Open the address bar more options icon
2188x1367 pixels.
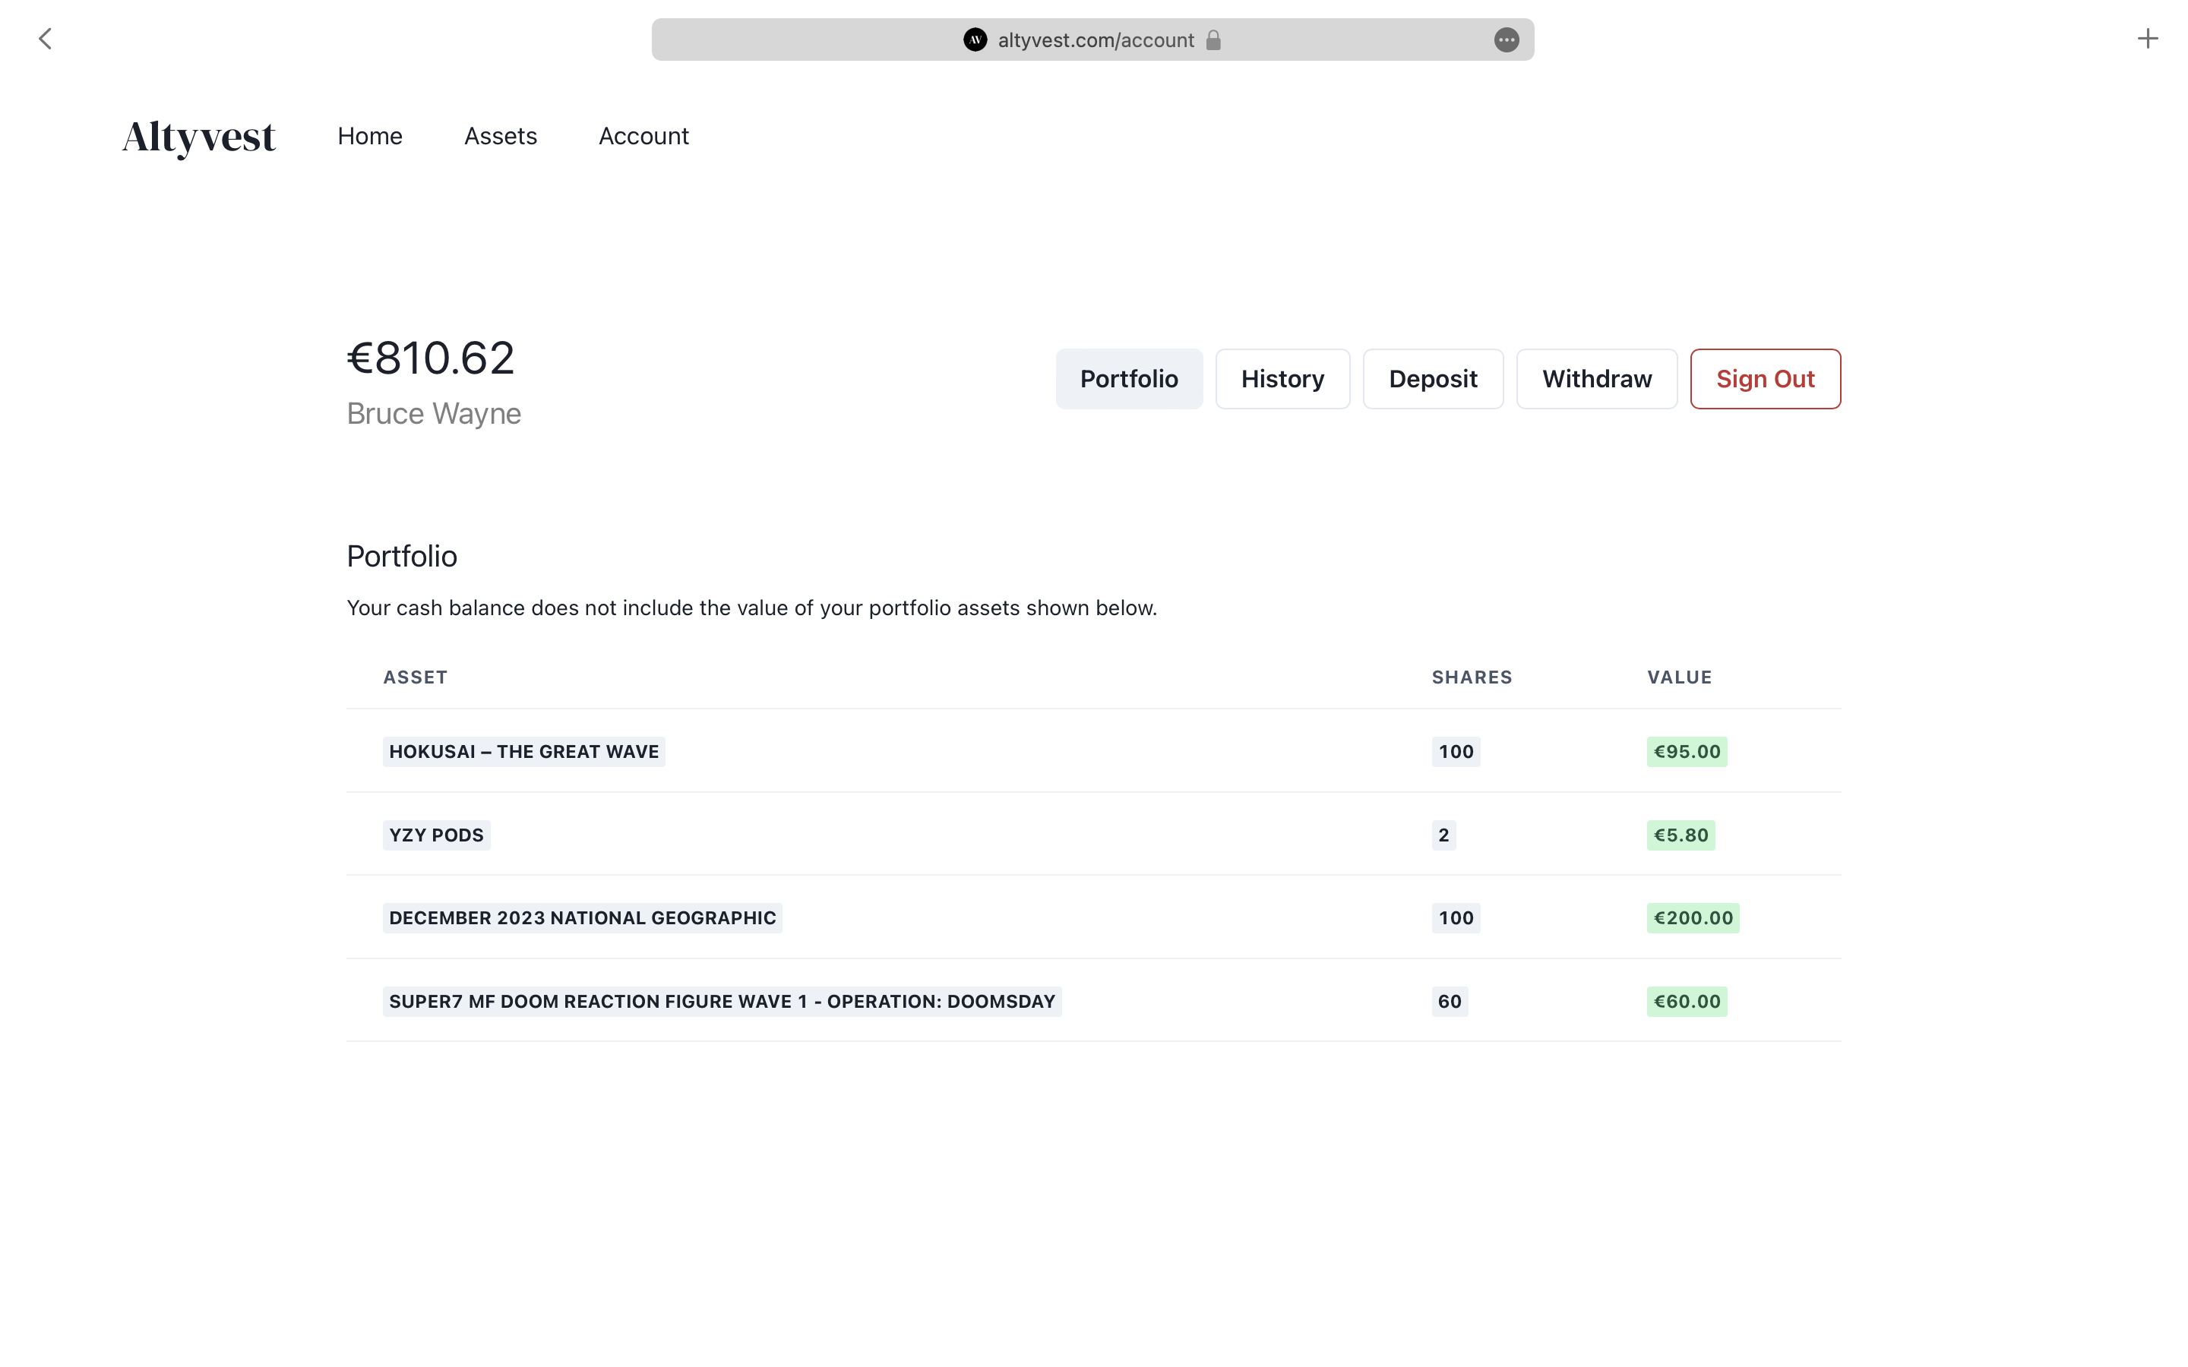pos(1505,39)
